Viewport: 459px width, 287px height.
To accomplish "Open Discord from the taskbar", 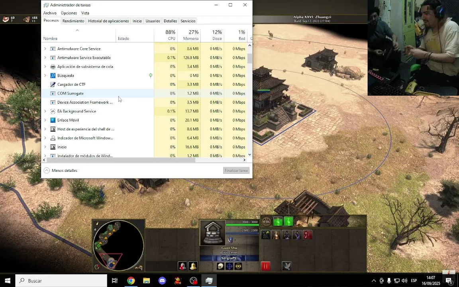I will pyautogui.click(x=162, y=281).
